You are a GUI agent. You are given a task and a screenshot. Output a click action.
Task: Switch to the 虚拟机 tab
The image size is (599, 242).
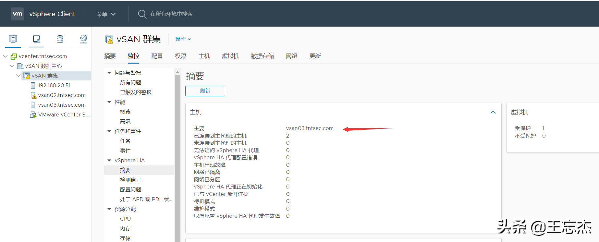tap(230, 56)
